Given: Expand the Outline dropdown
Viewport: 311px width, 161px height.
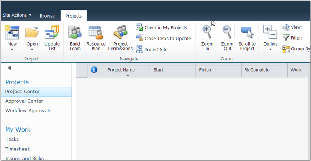Looking at the screenshot, I should [x=270, y=49].
